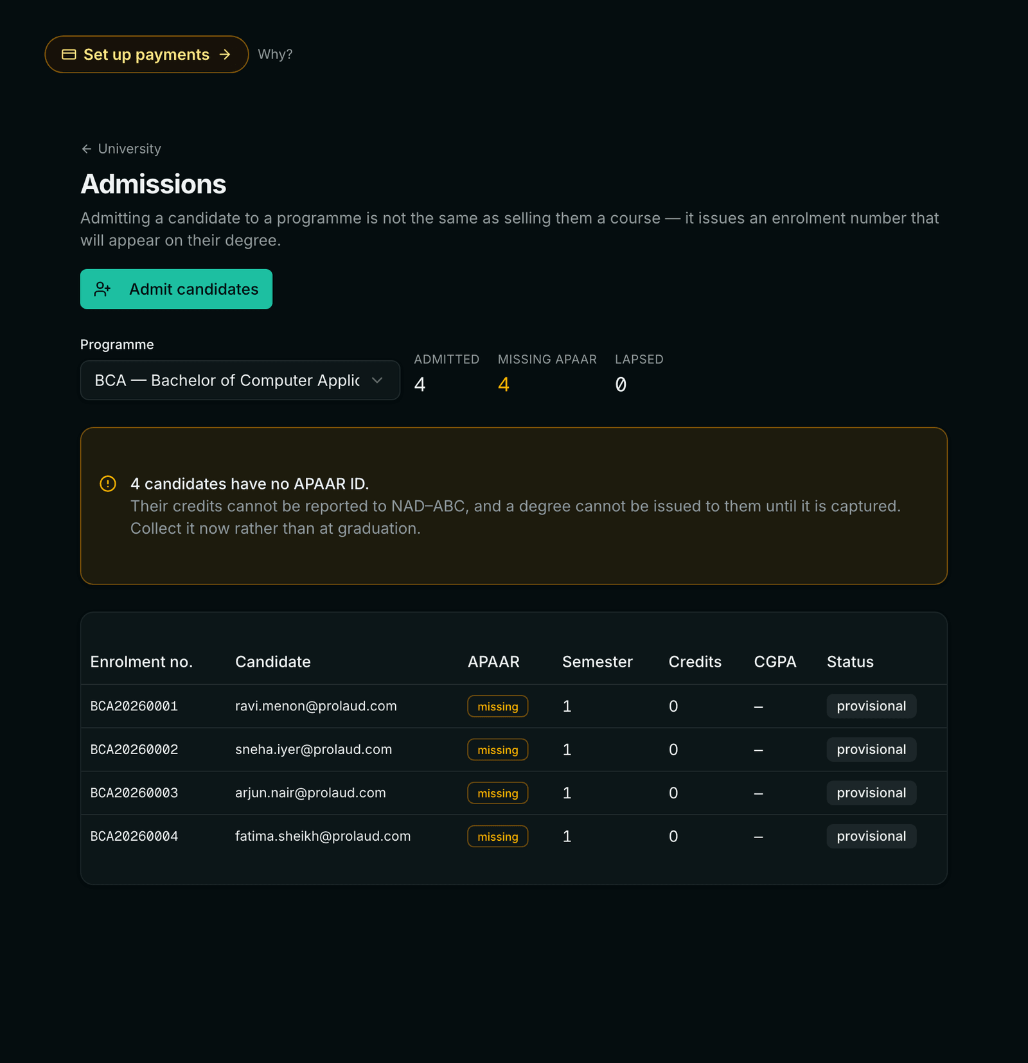Click the chevron on the BCA programme selector
The height and width of the screenshot is (1063, 1028).
377,380
